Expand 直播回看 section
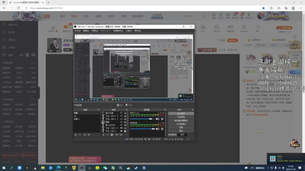305x171 pixels. pos(280,40)
